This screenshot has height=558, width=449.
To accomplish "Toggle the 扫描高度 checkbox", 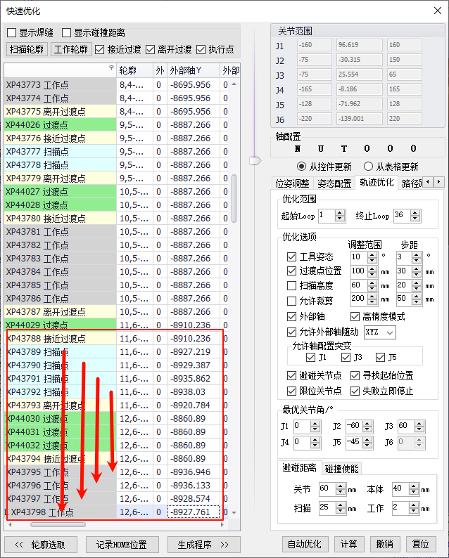I will click(x=292, y=285).
